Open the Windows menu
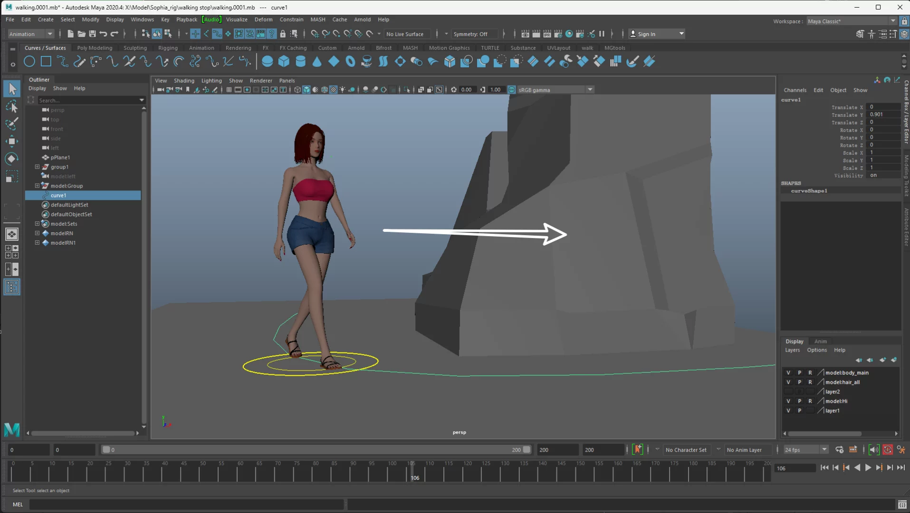 (x=142, y=19)
